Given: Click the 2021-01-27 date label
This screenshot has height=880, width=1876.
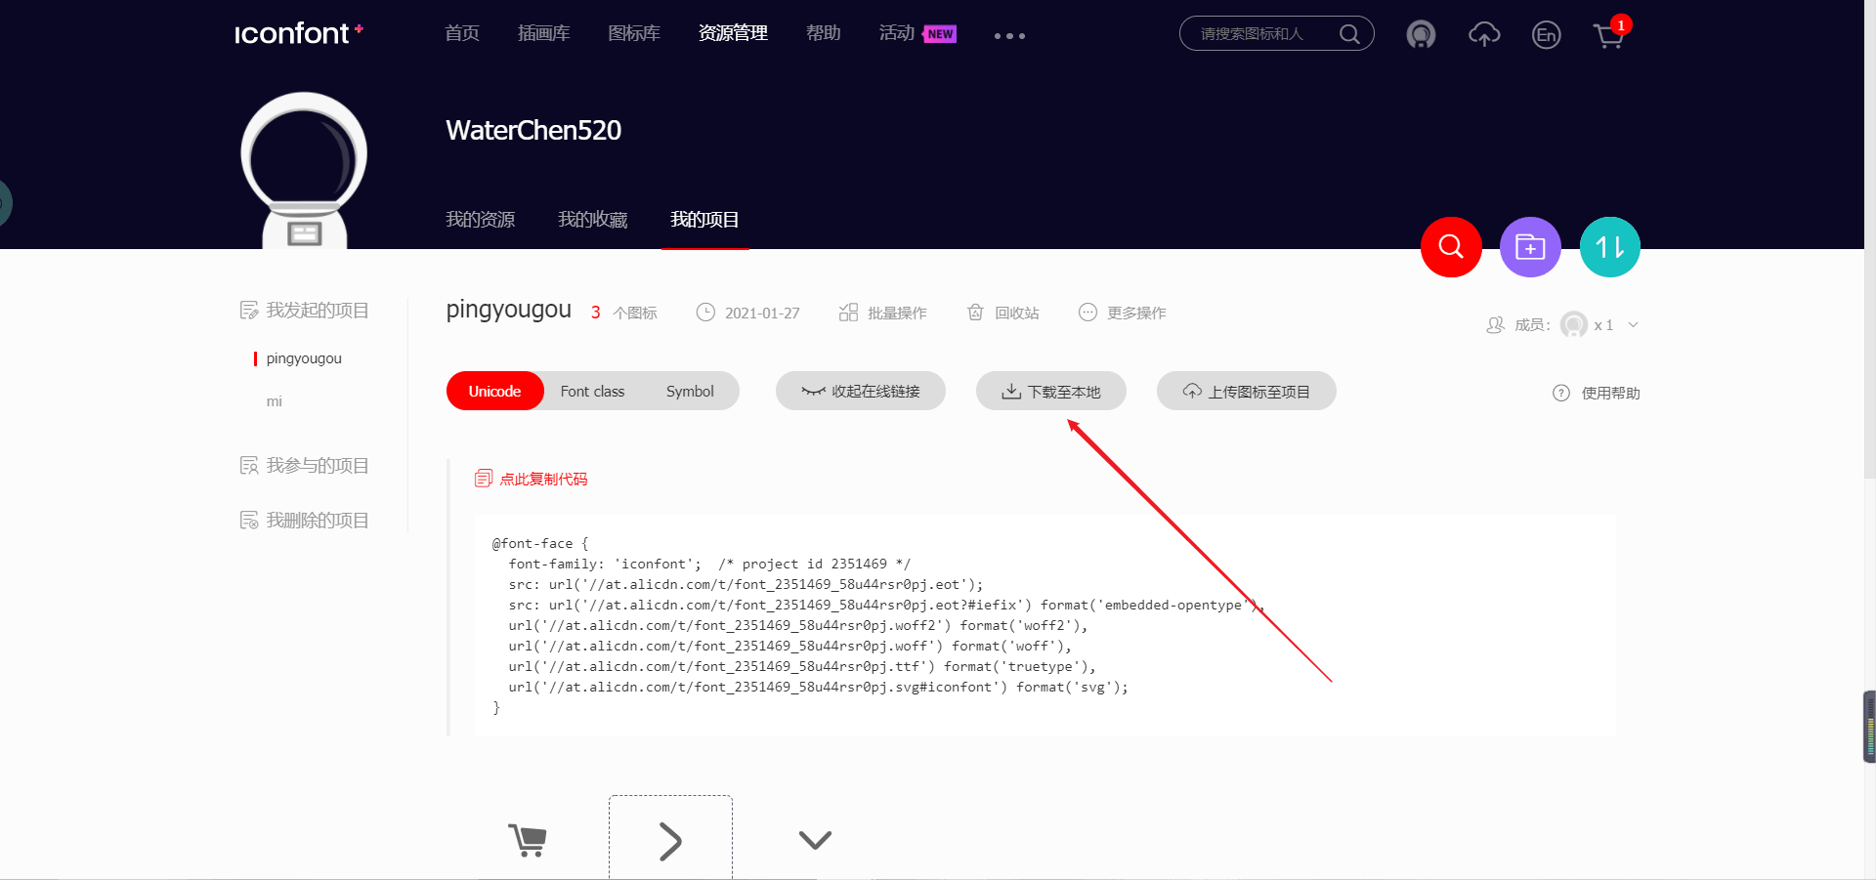Looking at the screenshot, I should tap(762, 313).
